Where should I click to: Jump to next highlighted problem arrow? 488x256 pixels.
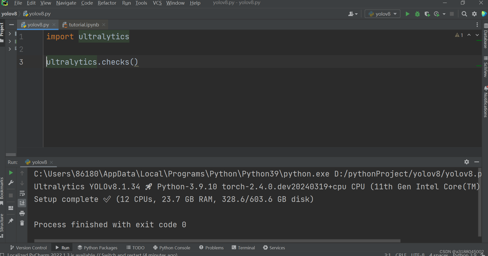[x=477, y=35]
